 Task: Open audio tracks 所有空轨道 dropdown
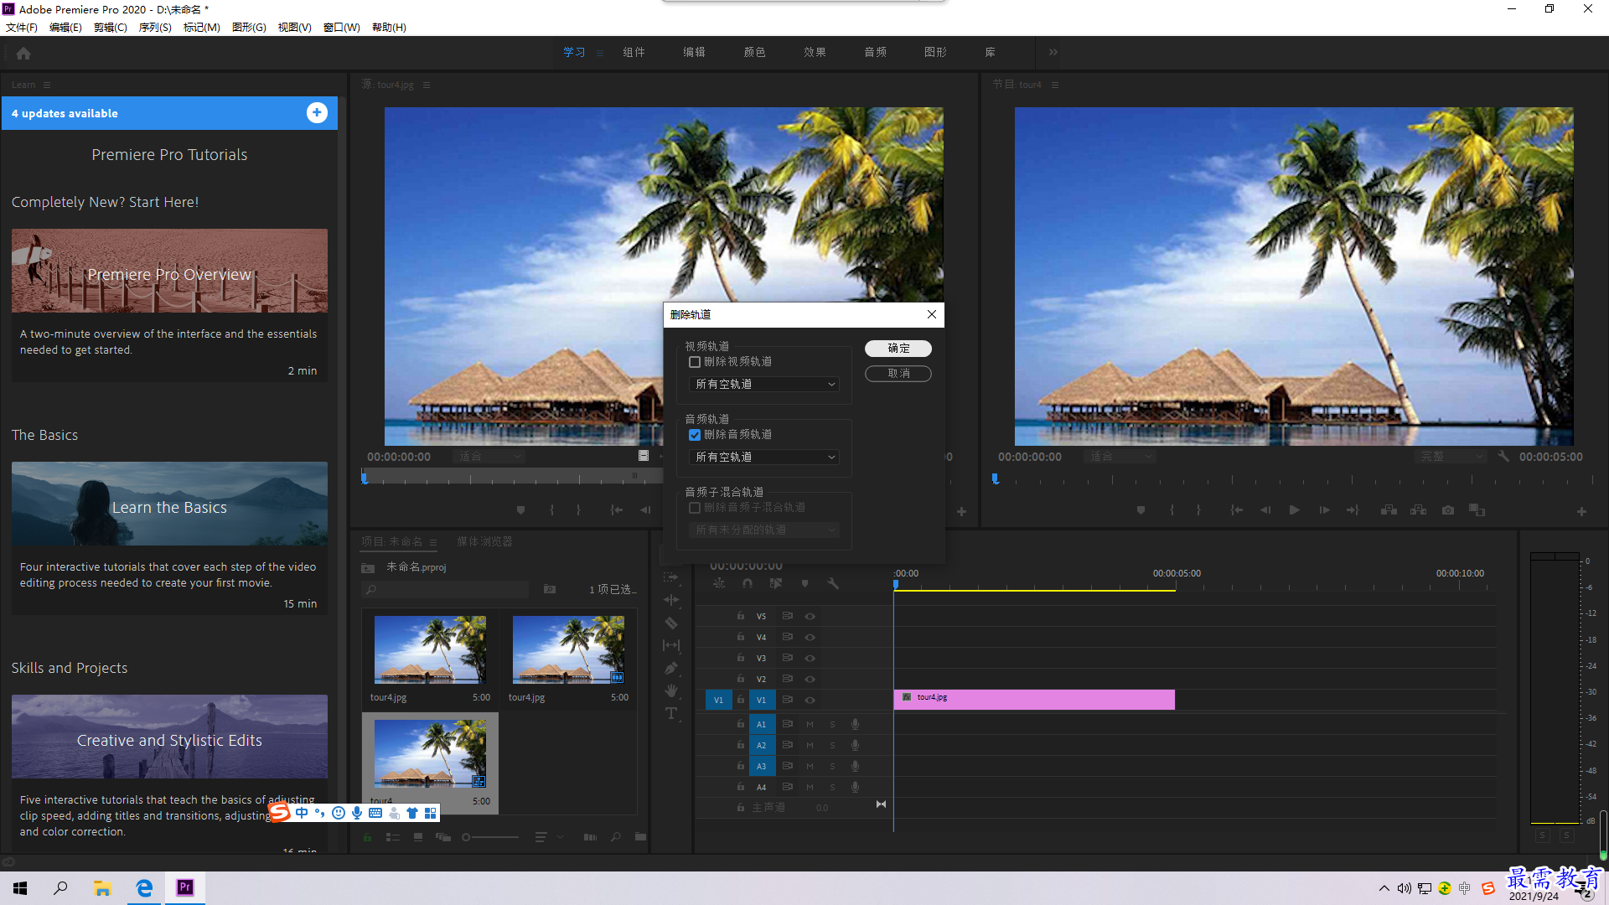[764, 458]
